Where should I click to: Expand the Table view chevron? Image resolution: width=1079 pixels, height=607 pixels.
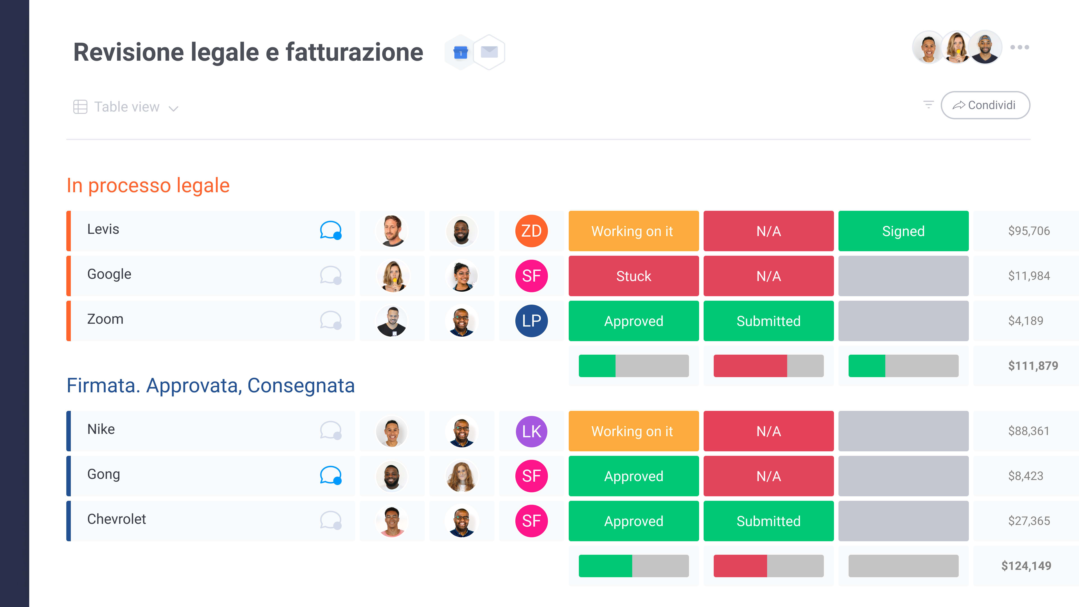[x=173, y=108]
